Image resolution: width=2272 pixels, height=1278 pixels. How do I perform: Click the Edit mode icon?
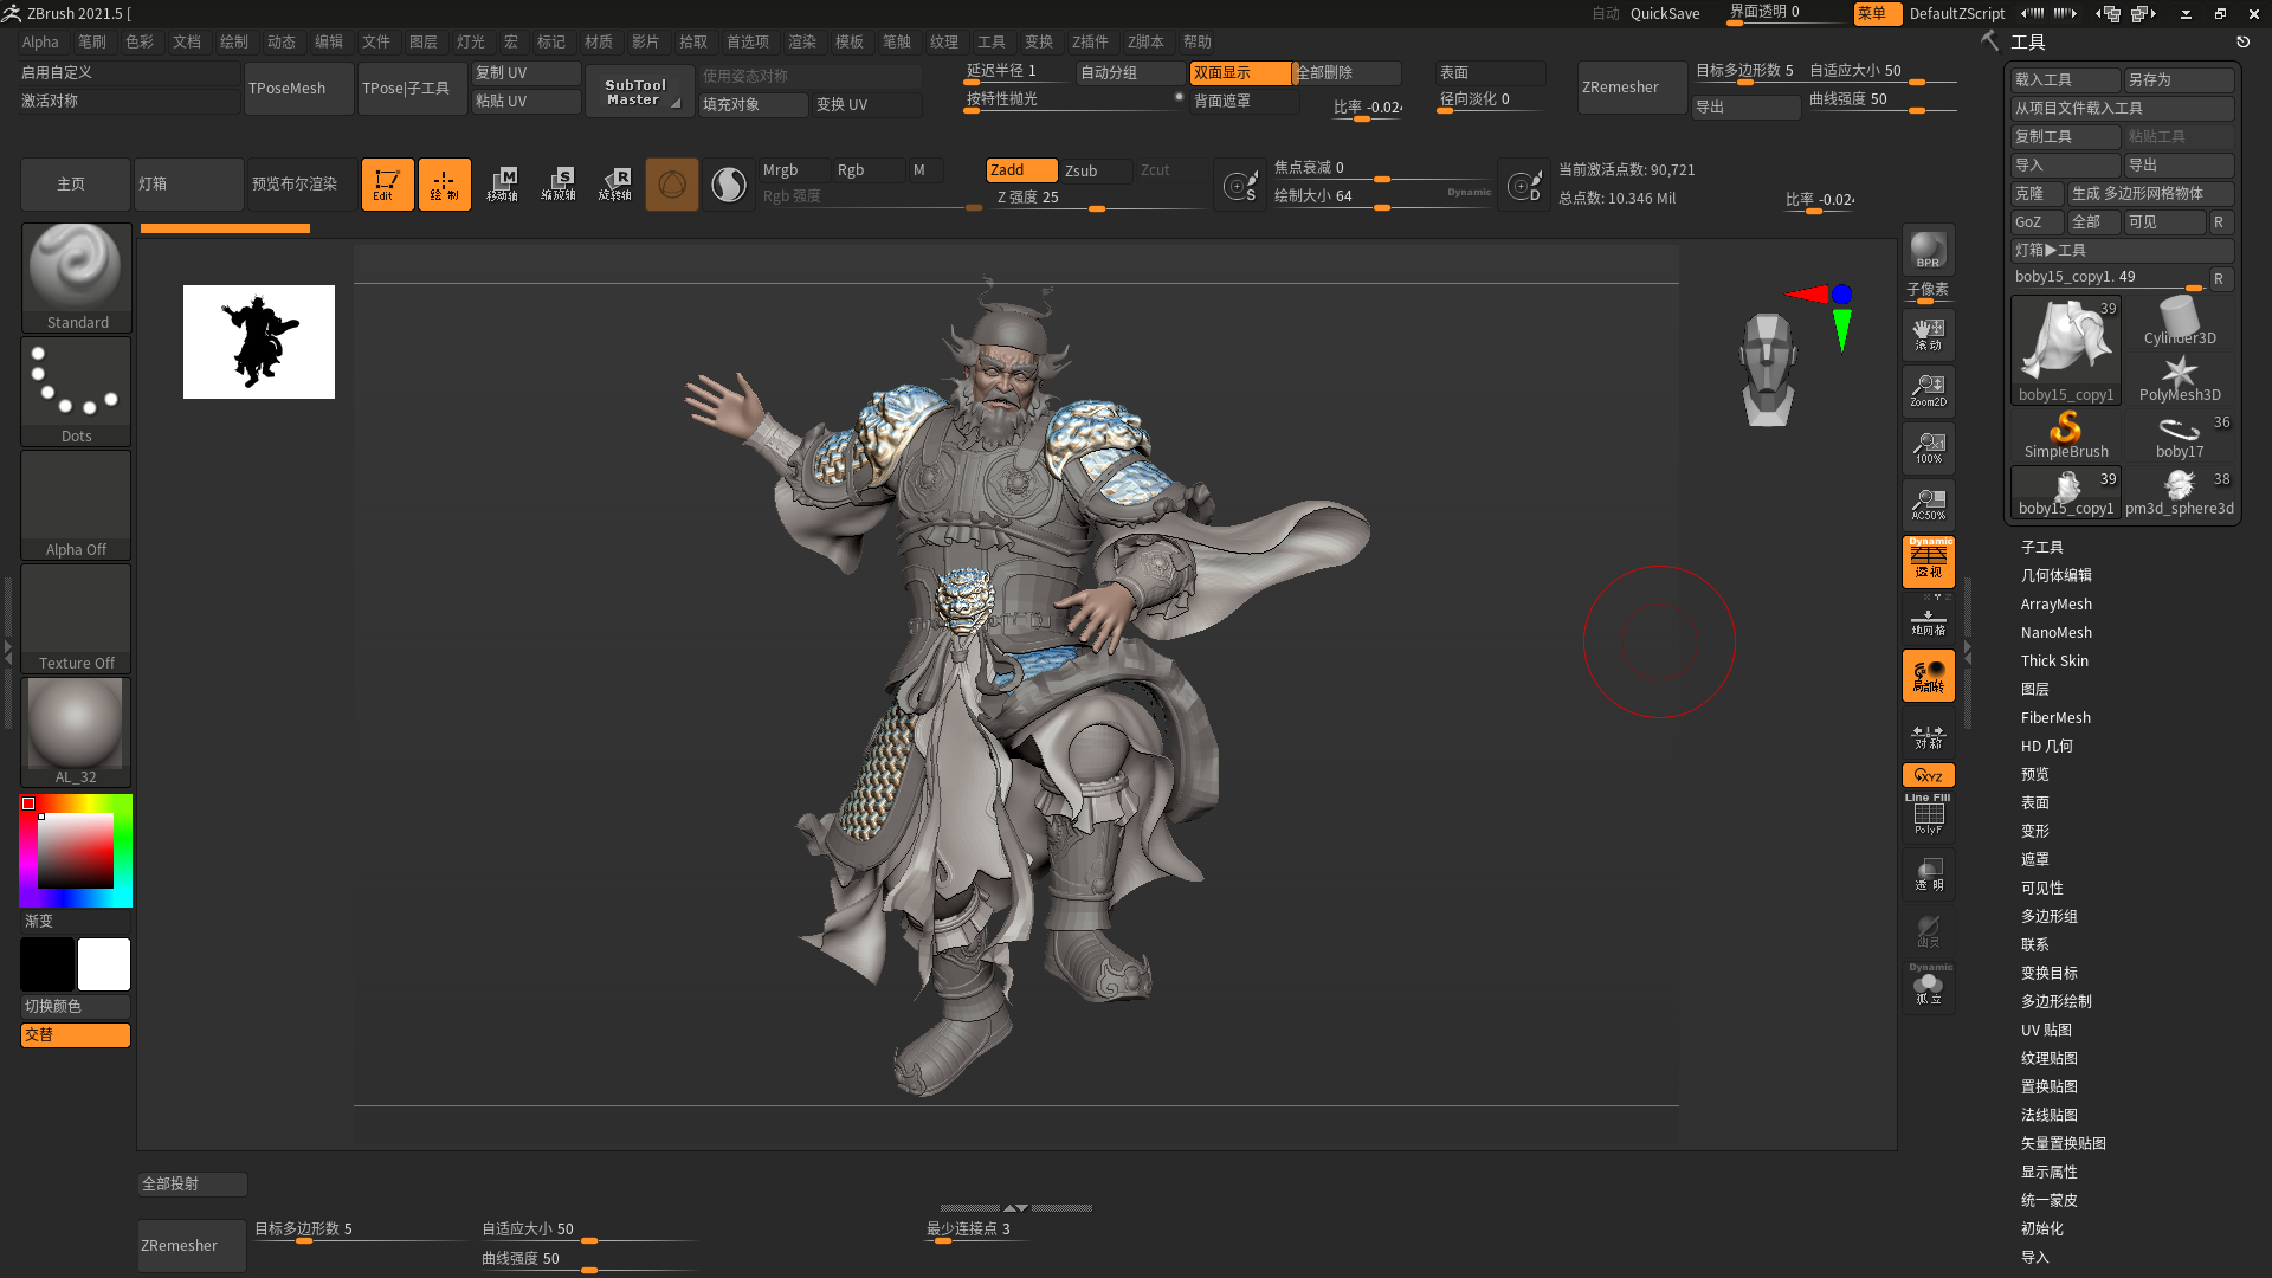(x=386, y=183)
